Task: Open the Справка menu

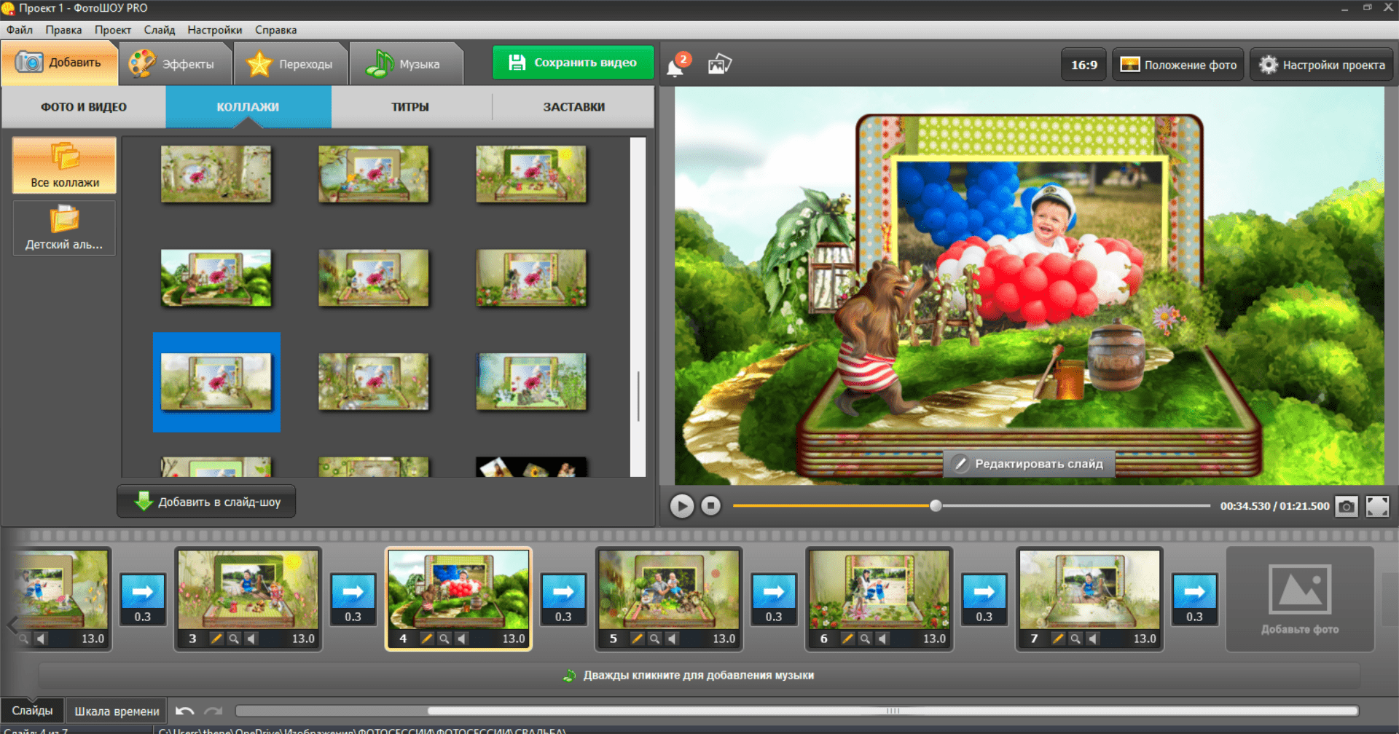Action: 276,30
